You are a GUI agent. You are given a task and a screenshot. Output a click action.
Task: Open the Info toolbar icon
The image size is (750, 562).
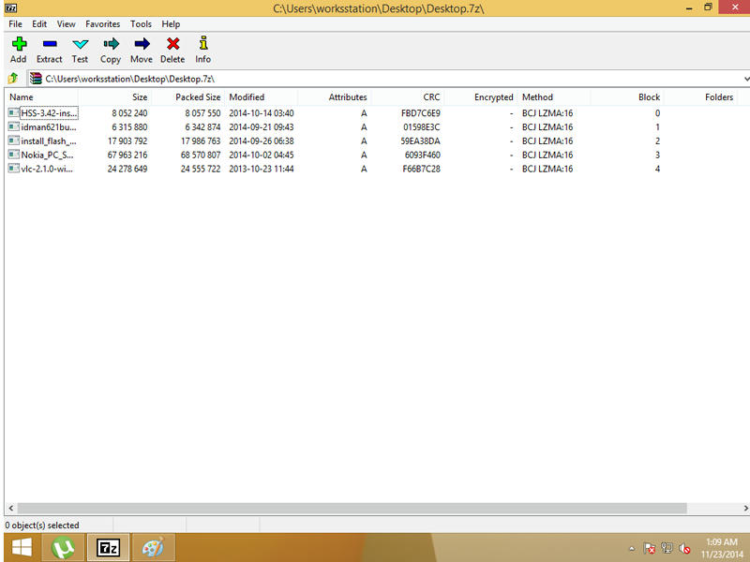click(203, 43)
